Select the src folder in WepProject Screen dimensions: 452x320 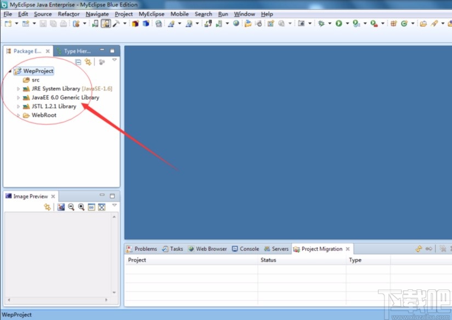[31, 80]
